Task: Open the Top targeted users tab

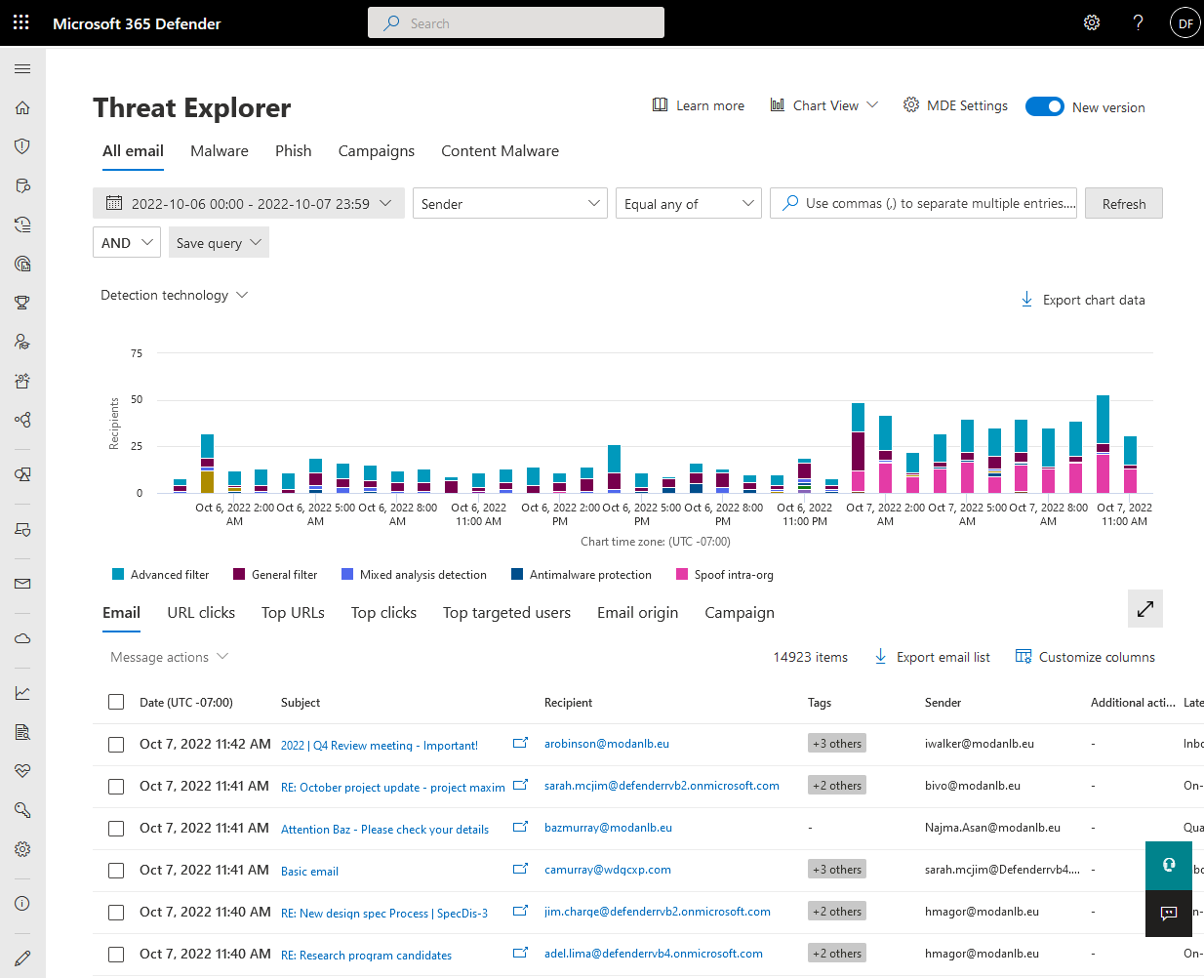Action: point(506,612)
